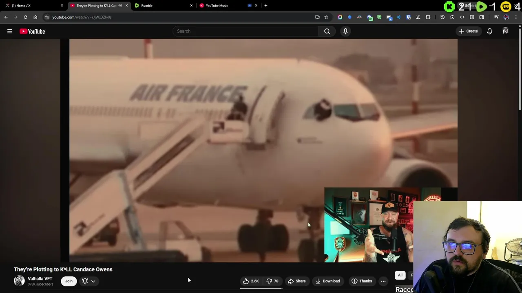The height and width of the screenshot is (293, 522).
Task: Open the Valhalla VFT channel name link
Action: (40, 279)
